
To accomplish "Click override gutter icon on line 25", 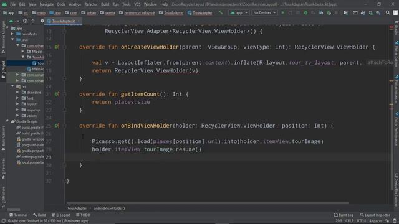I will 57,126.
